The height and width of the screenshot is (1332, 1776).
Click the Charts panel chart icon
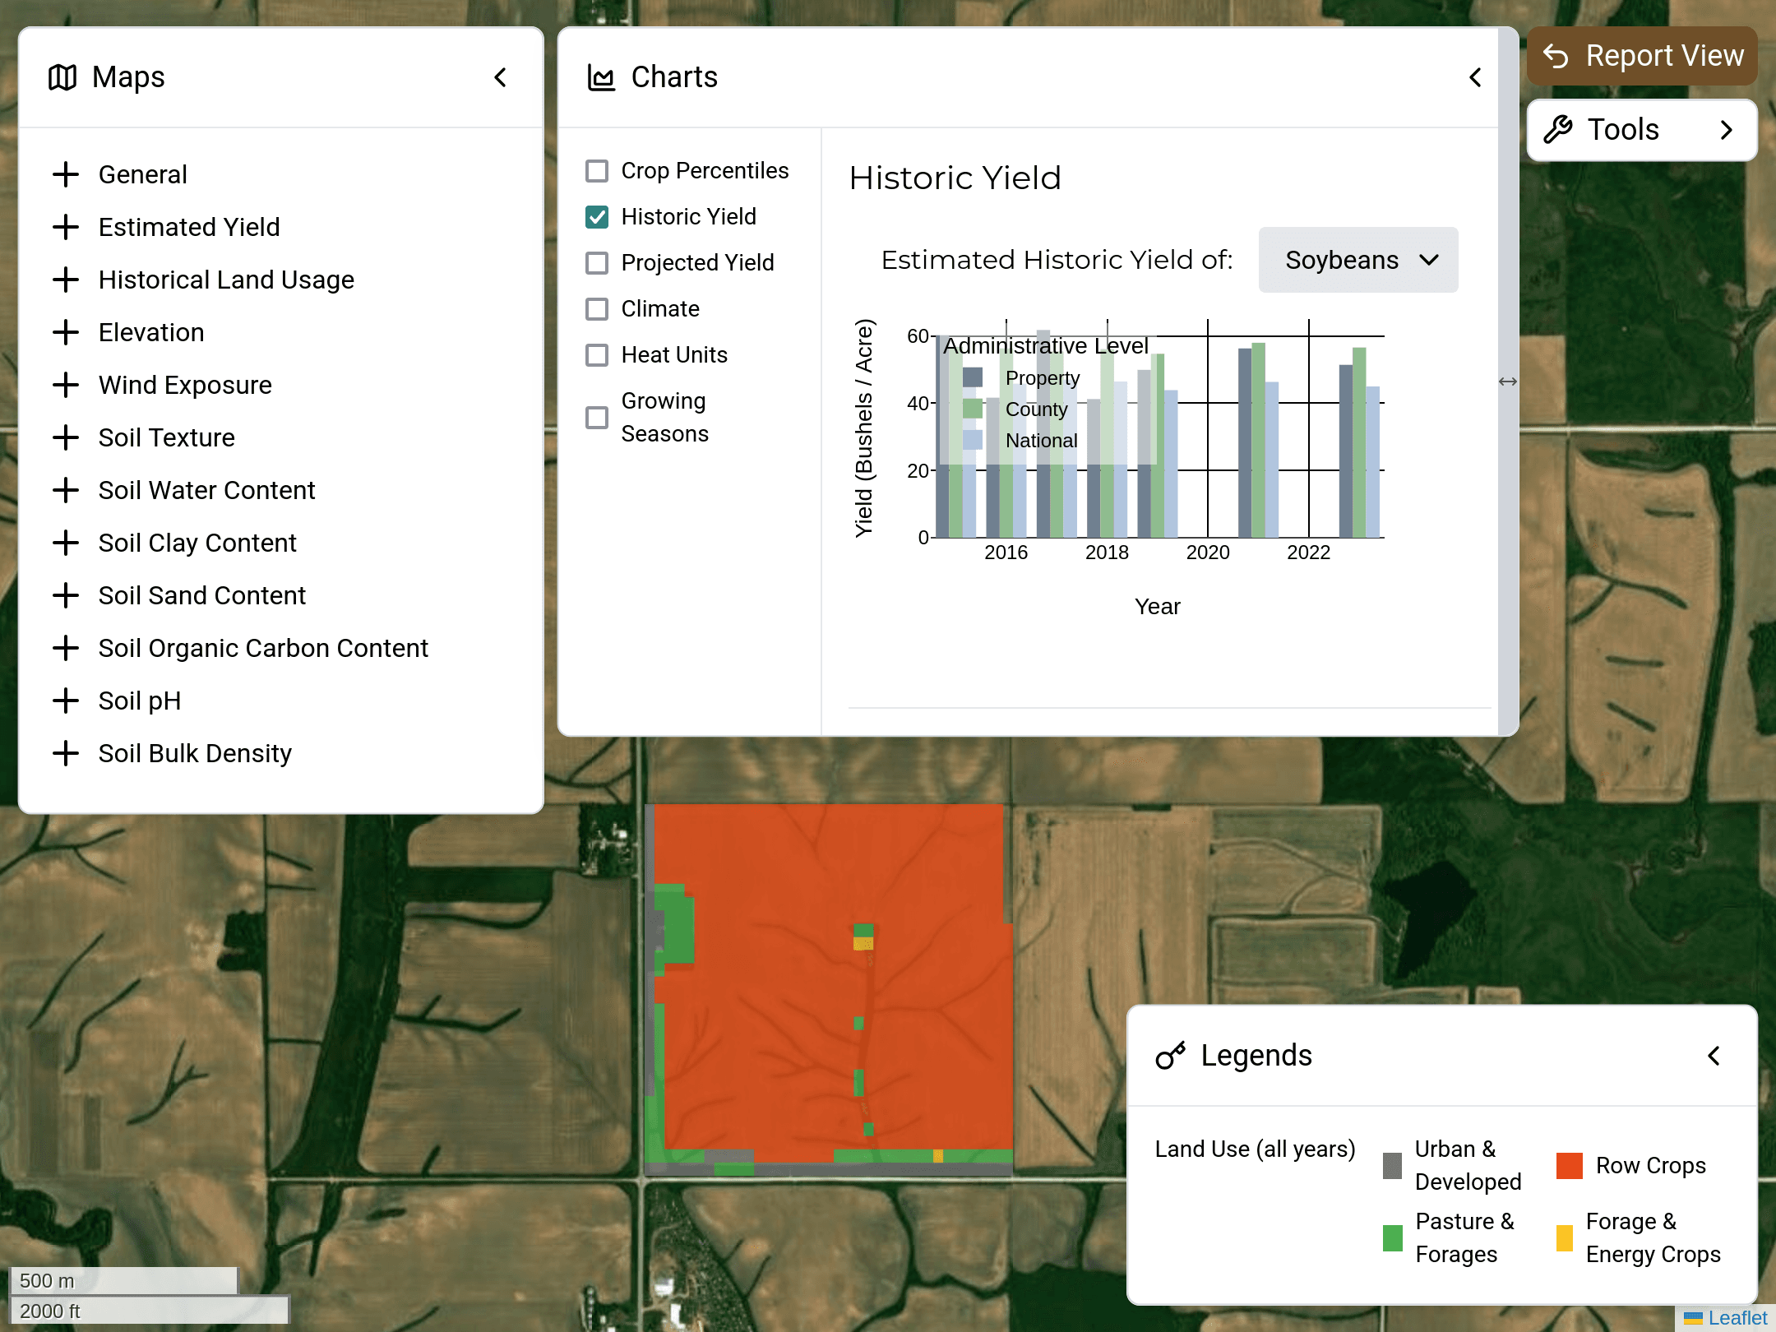point(601,77)
